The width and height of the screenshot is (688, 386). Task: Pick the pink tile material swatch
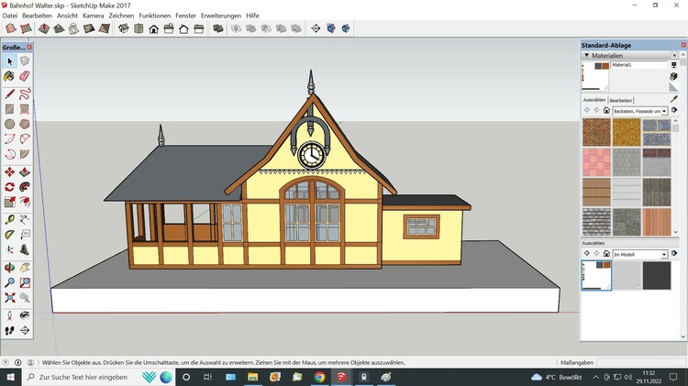(x=596, y=162)
